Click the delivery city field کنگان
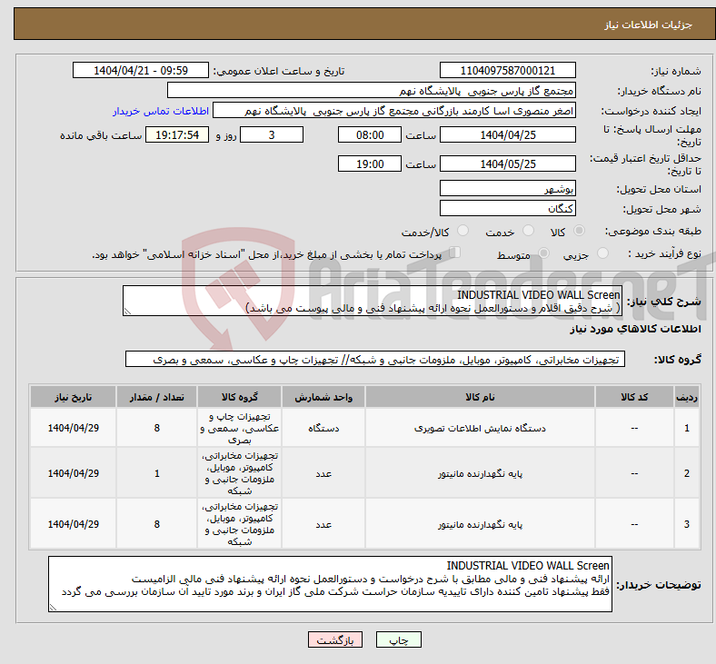 pos(507,208)
